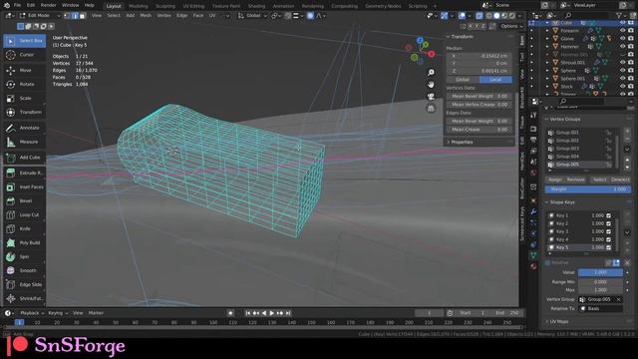Activate the Move tool

(24, 70)
